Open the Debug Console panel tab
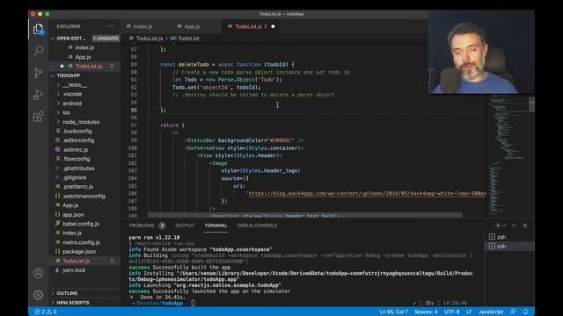Image resolution: width=563 pixels, height=316 pixels. 257,226
